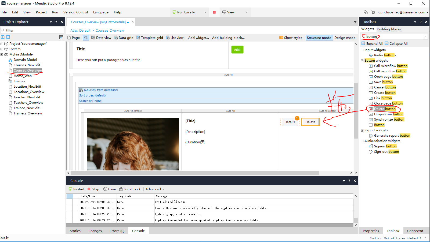Viewport: 430px width, 242px height.
Task: Select Sign-out button widget
Action: click(384, 152)
